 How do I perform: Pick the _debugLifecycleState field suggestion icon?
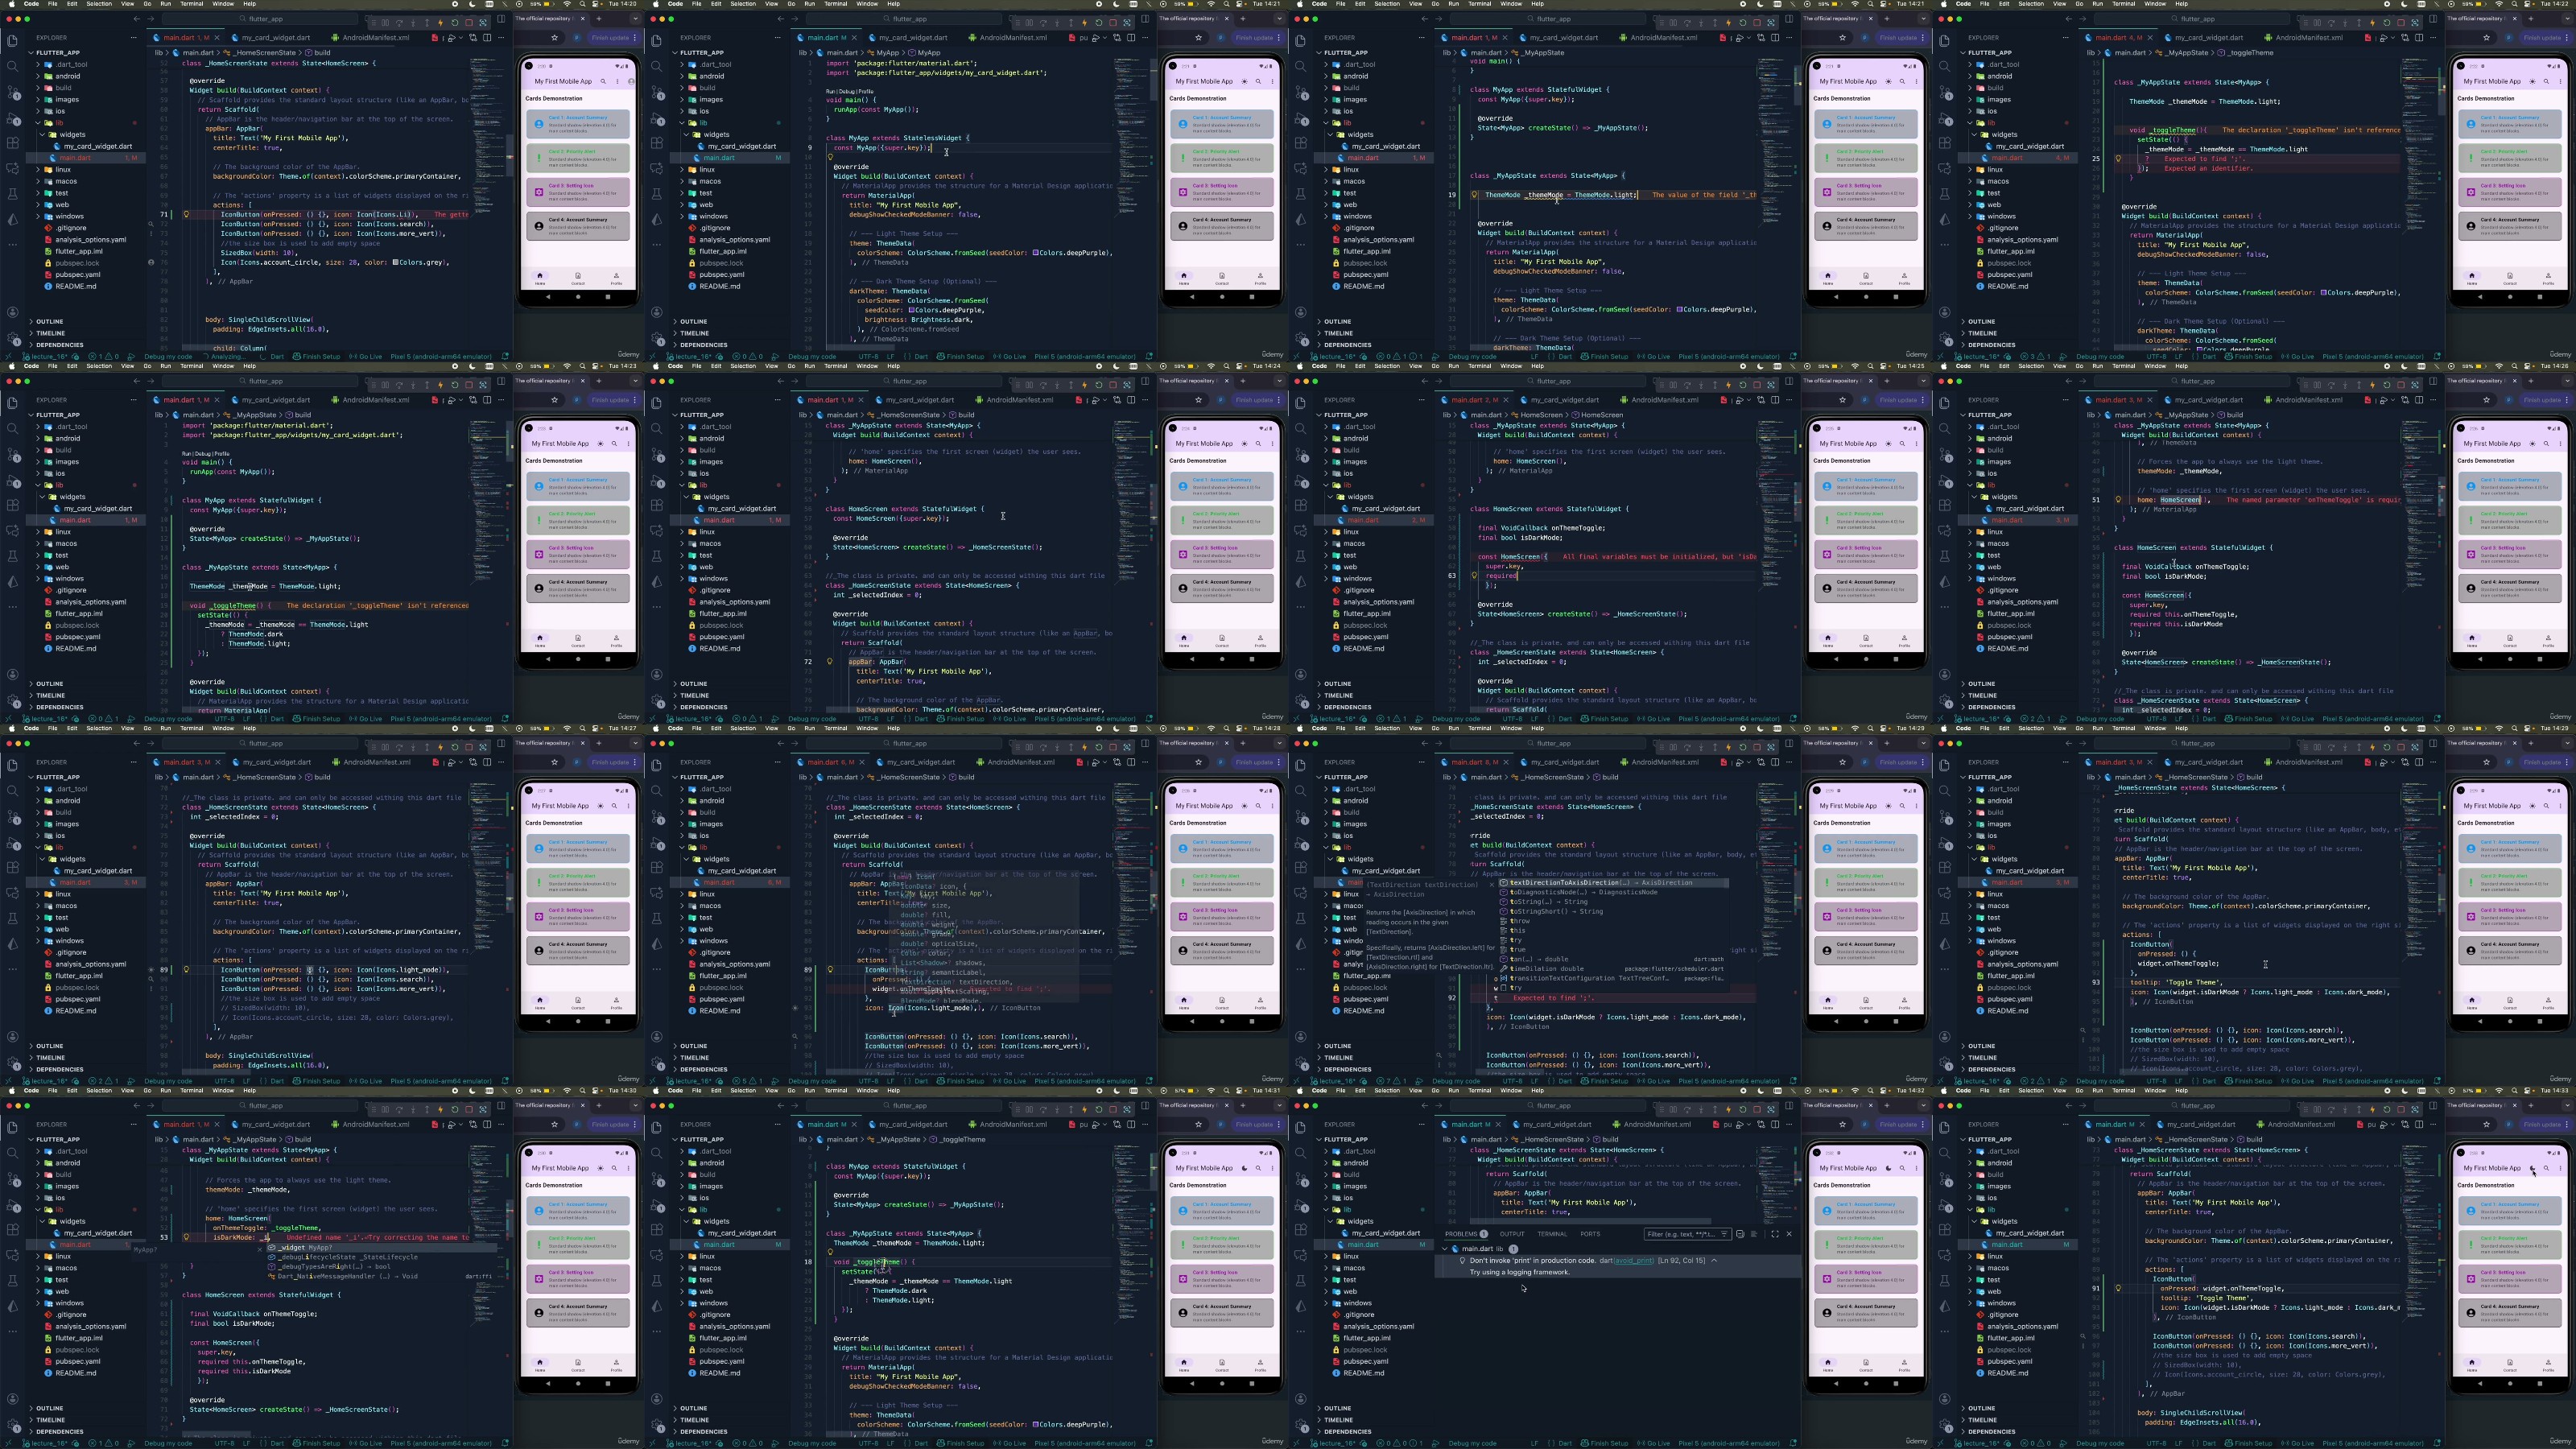pyautogui.click(x=272, y=1258)
